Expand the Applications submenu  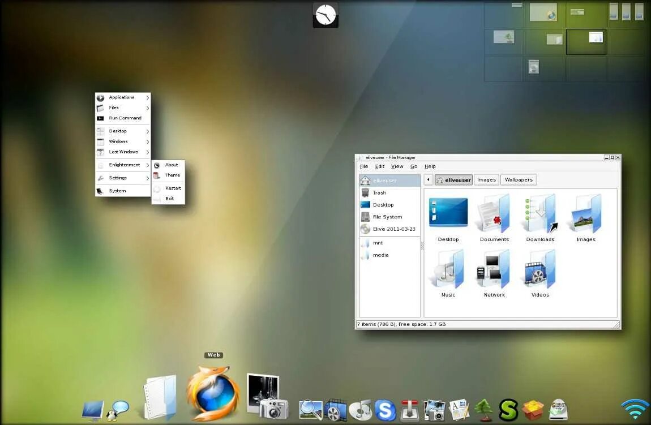point(123,97)
